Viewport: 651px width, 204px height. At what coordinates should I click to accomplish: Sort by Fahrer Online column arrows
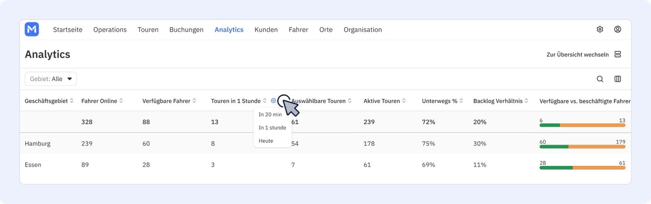[x=121, y=101]
